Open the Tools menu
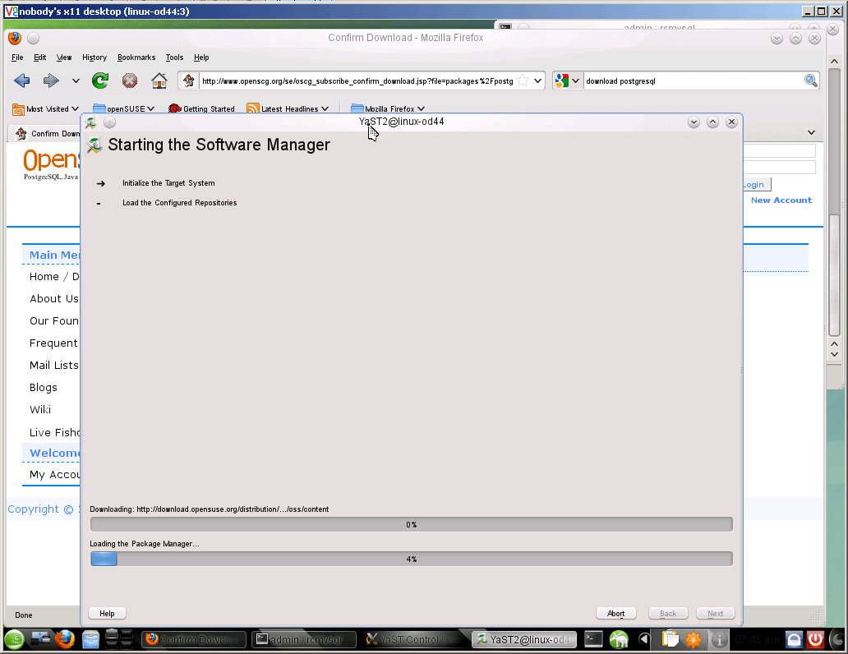 point(174,58)
